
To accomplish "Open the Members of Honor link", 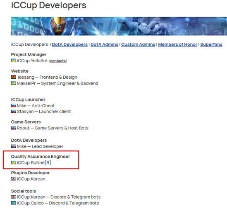I will 178,45.
